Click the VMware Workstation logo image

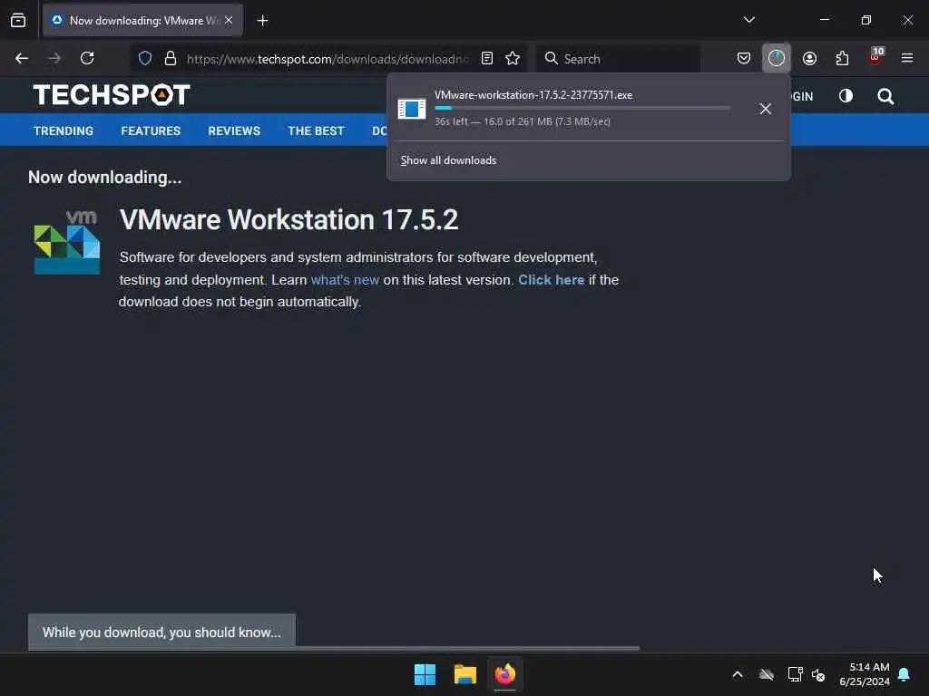click(67, 241)
